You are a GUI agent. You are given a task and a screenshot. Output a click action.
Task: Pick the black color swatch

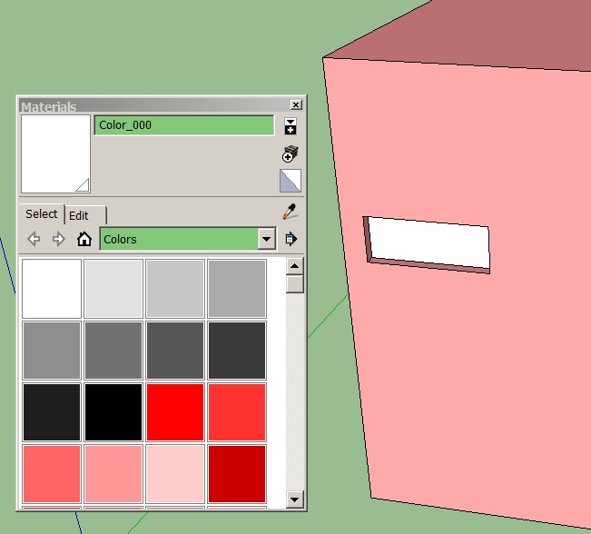coord(113,412)
